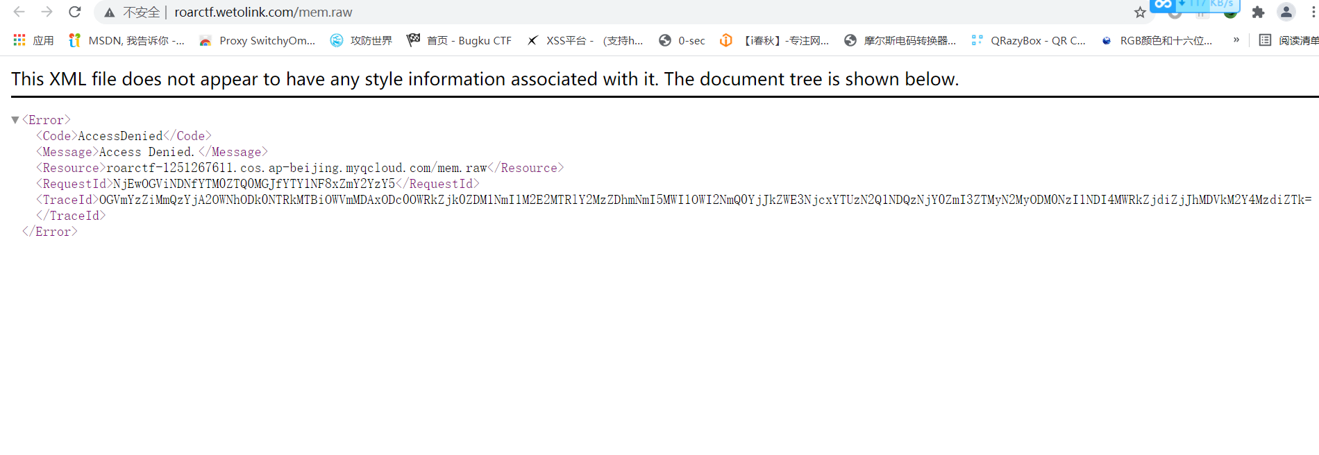This screenshot has width=1319, height=455.
Task: Open the Extensions puzzle-piece menu
Action: 1258,12
